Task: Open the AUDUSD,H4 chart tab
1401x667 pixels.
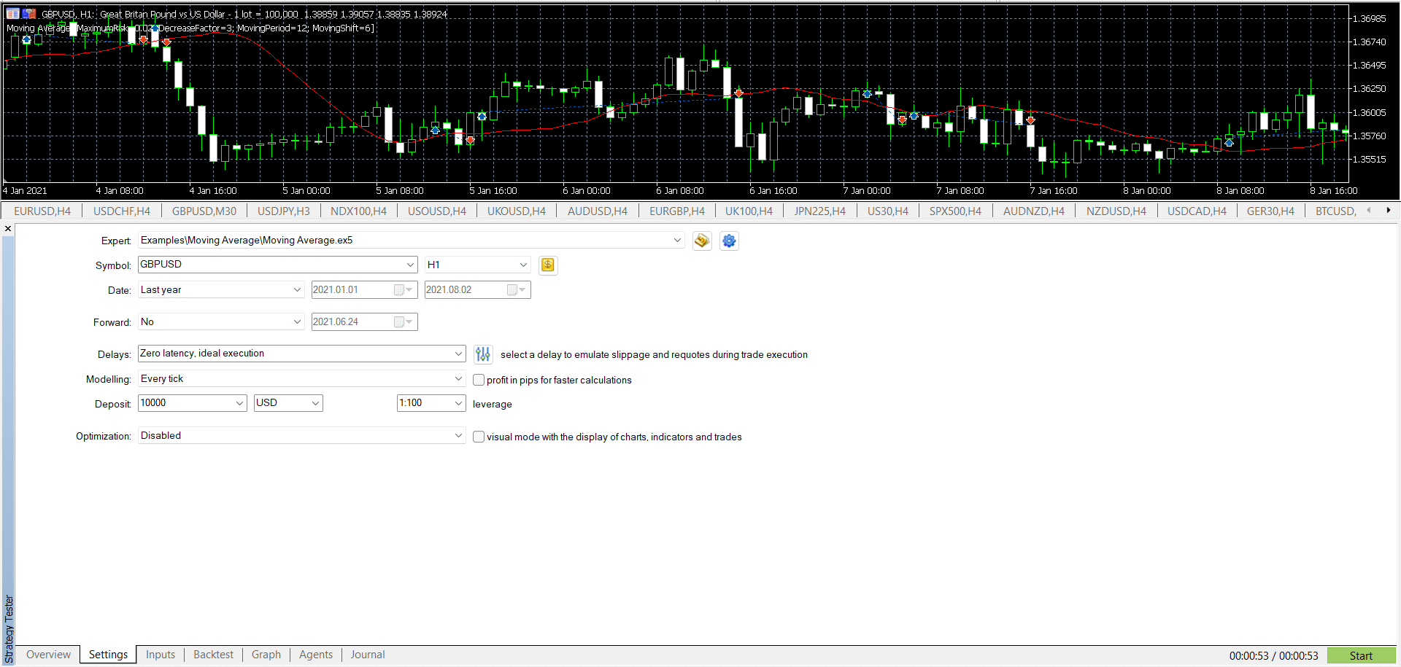Action: 598,211
